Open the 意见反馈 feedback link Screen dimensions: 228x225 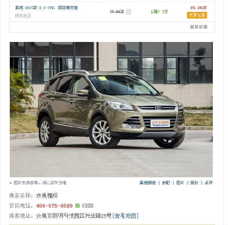coord(198,27)
